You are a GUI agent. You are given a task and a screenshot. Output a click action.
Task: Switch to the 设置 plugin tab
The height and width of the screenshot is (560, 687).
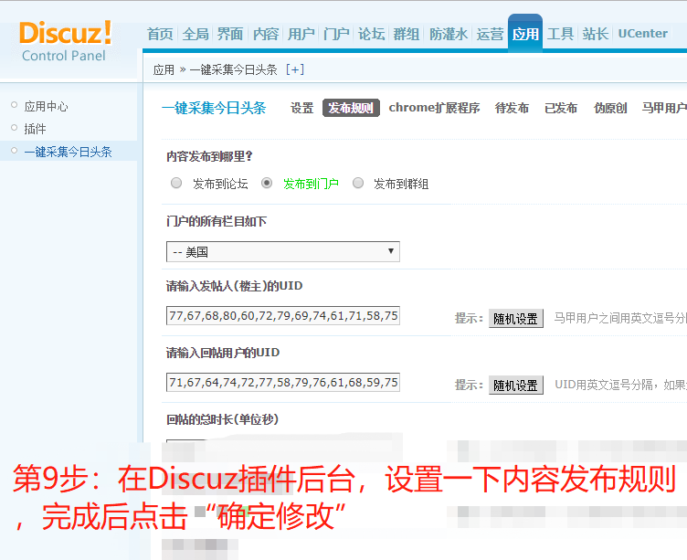(x=301, y=108)
